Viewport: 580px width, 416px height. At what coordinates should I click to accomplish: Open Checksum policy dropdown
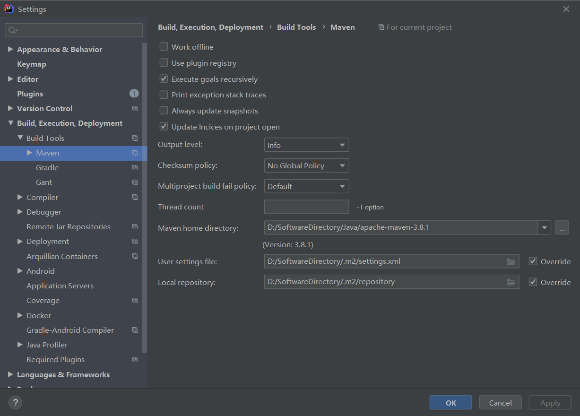[306, 165]
